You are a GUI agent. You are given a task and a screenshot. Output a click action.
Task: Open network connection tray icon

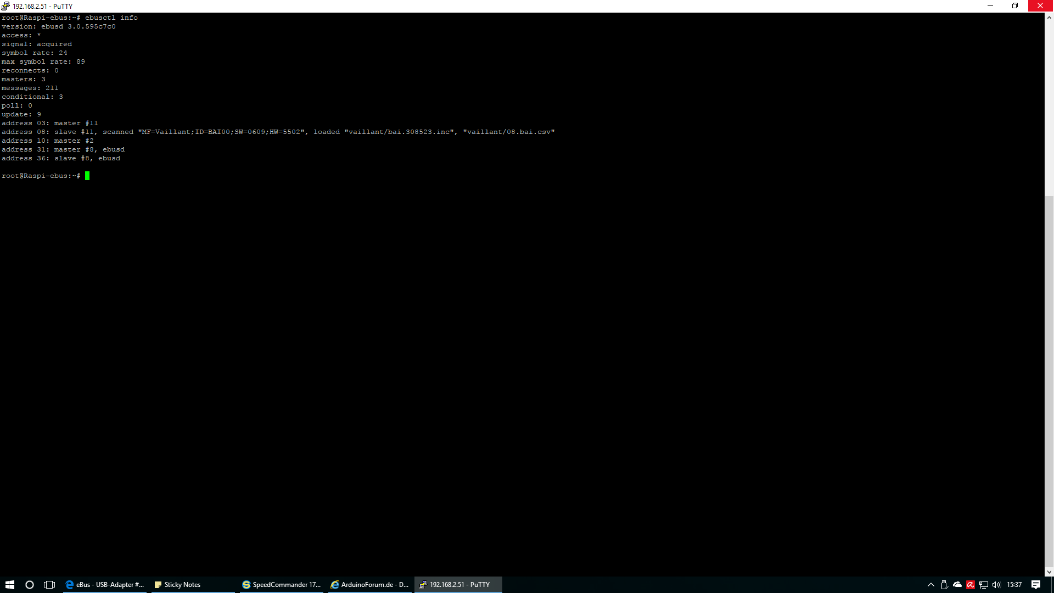(x=984, y=585)
